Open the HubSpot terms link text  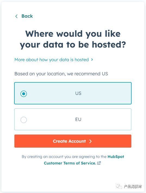[x=116, y=157]
